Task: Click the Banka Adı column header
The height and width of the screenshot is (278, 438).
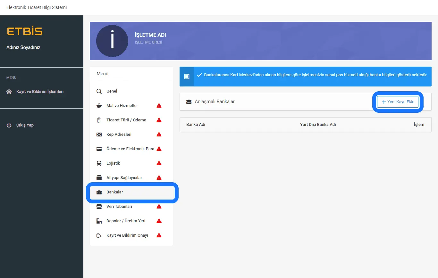Action: [196, 125]
